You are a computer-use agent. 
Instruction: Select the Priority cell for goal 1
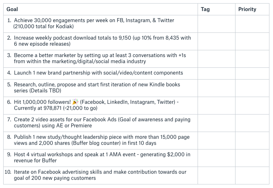pyautogui.click(x=252, y=24)
